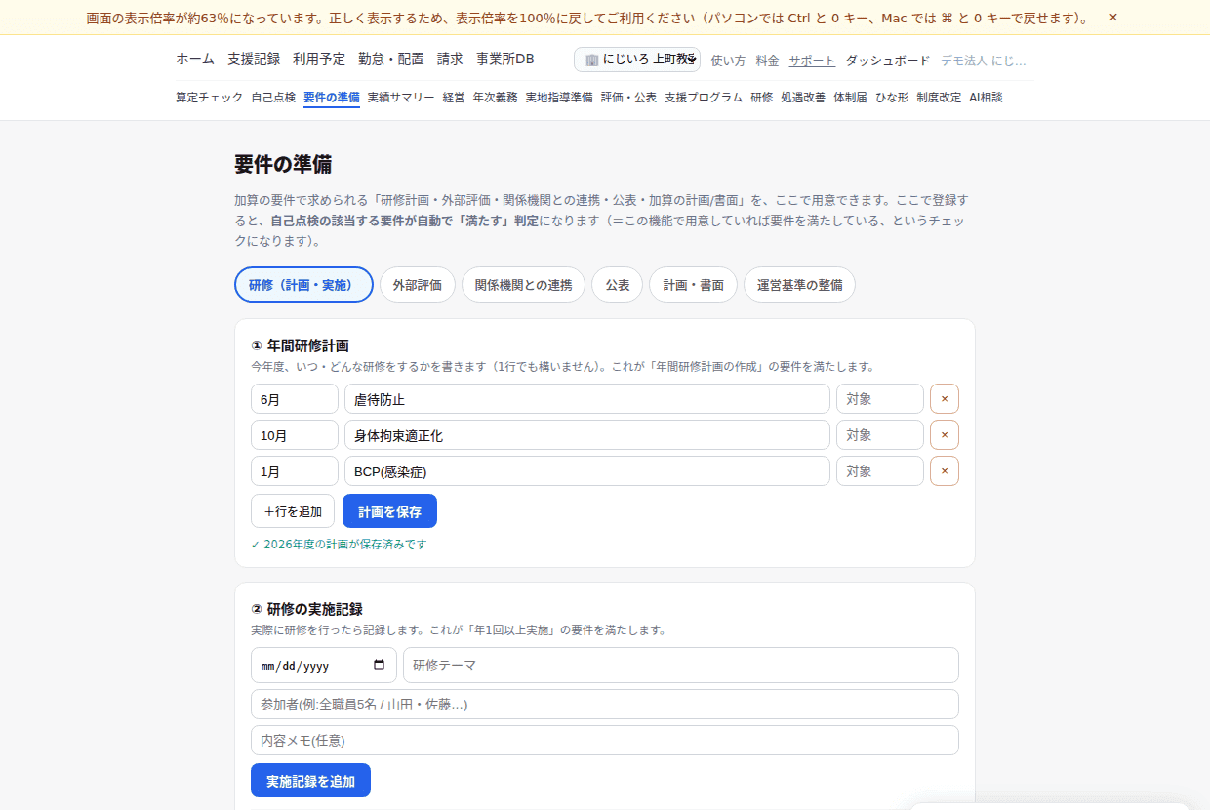
Task: Edit the 10月 month field
Action: point(295,434)
